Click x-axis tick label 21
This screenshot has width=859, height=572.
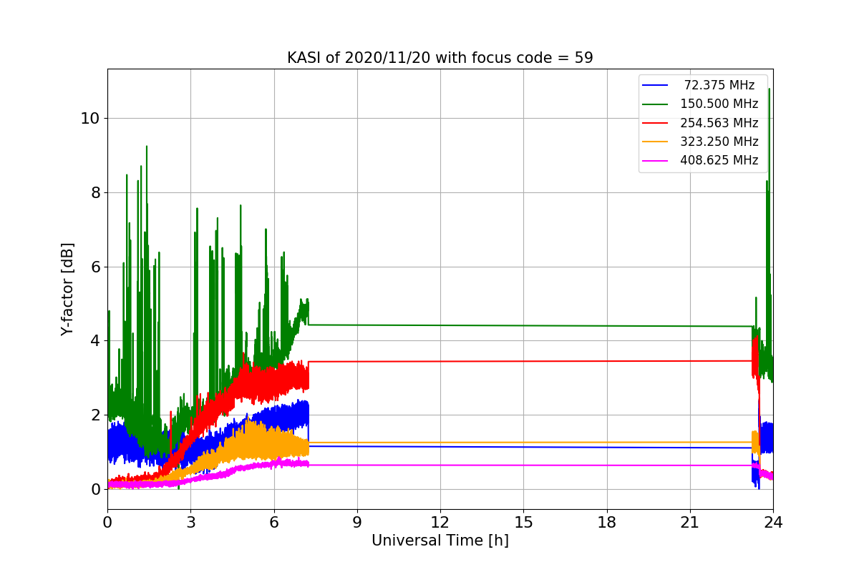point(690,522)
